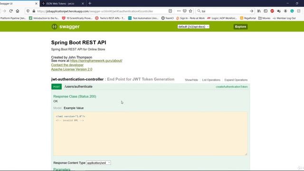This screenshot has width=304, height=171.
Task: Open a new tab with plus button
Action: tap(90, 3)
